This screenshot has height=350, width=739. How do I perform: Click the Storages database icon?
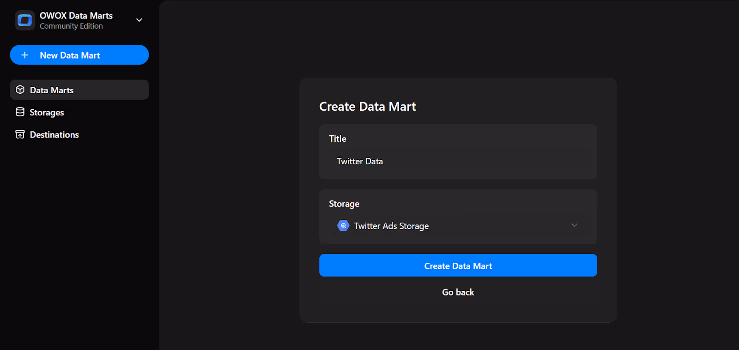20,112
